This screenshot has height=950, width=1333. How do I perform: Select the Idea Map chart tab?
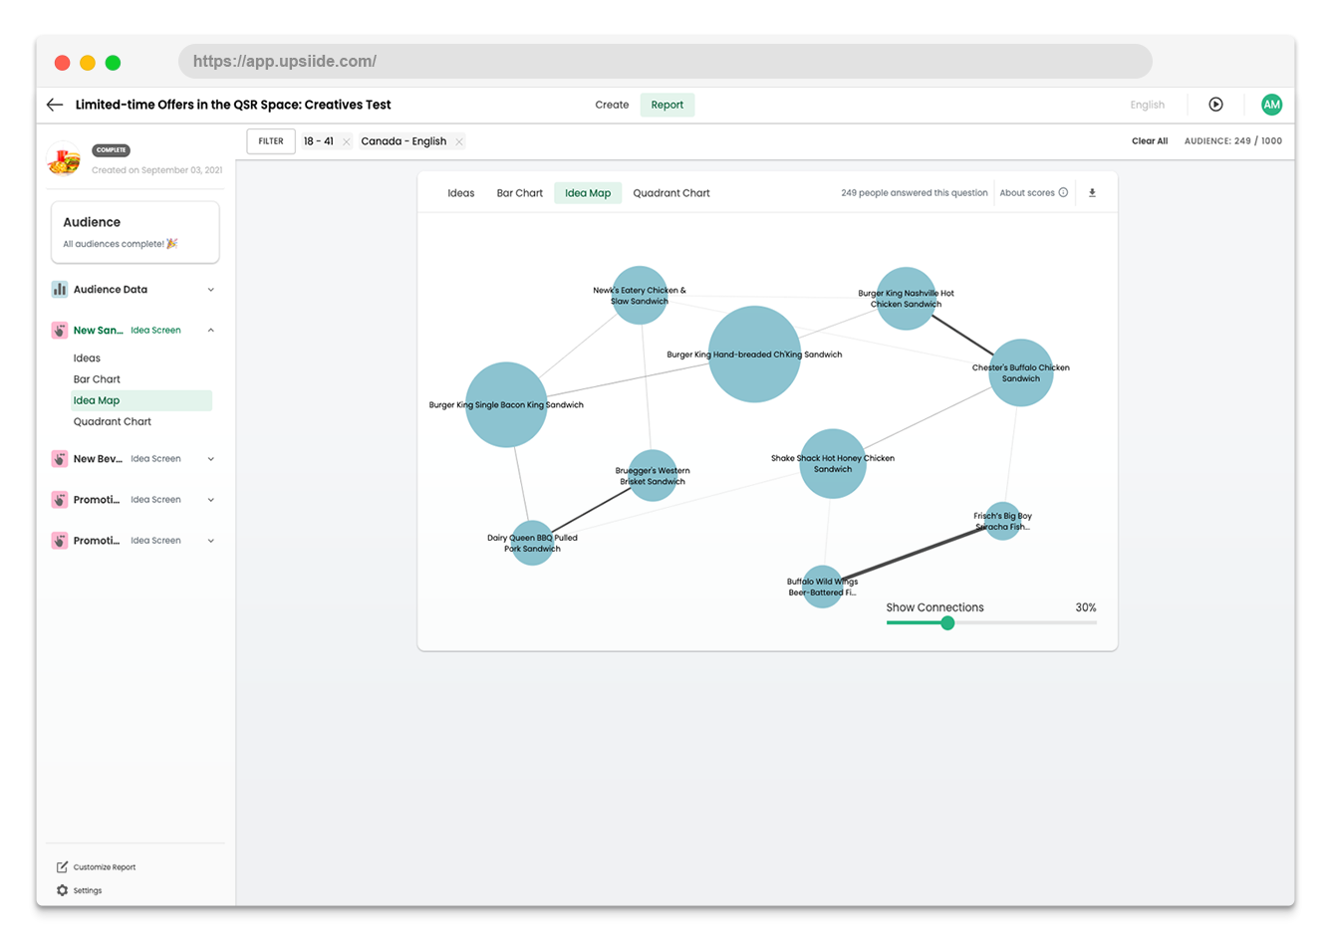point(588,193)
